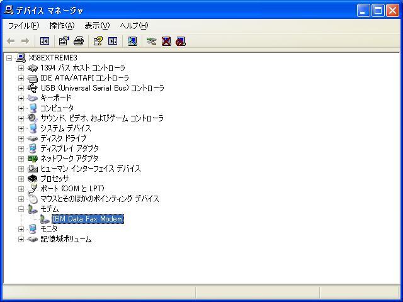Screen dimensions: 403x302
Task: Open the ヘルプ(H) menu
Action: [x=134, y=26]
